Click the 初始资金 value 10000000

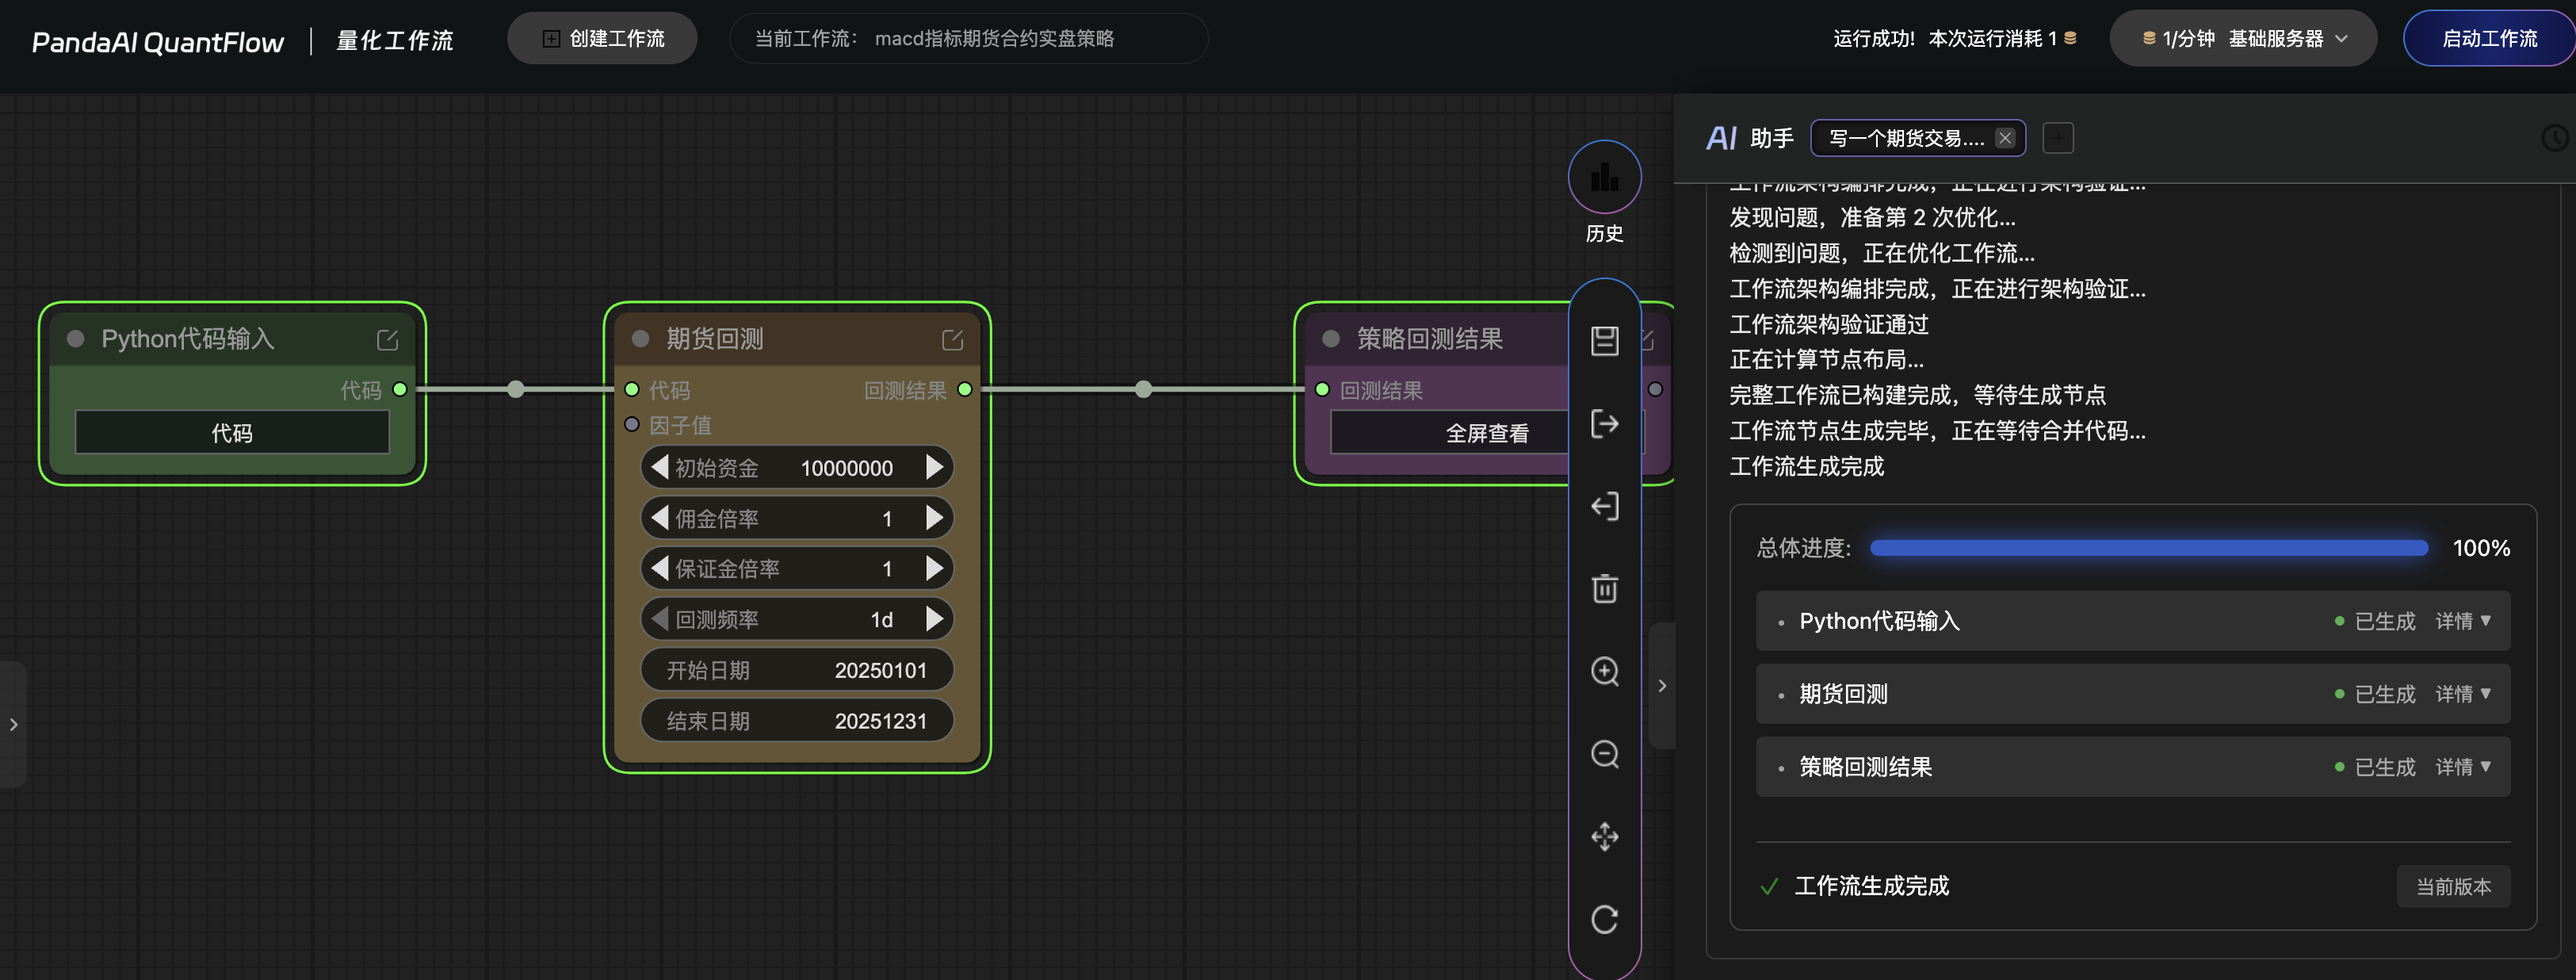(846, 468)
